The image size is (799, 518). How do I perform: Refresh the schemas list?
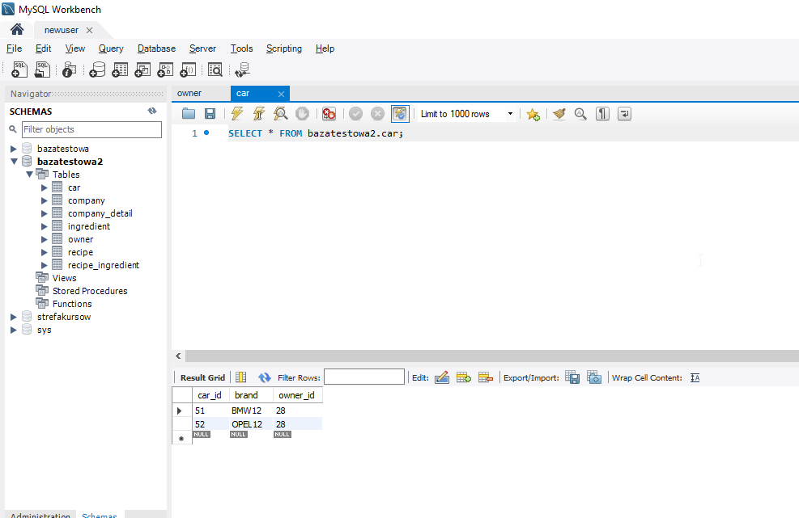point(152,111)
